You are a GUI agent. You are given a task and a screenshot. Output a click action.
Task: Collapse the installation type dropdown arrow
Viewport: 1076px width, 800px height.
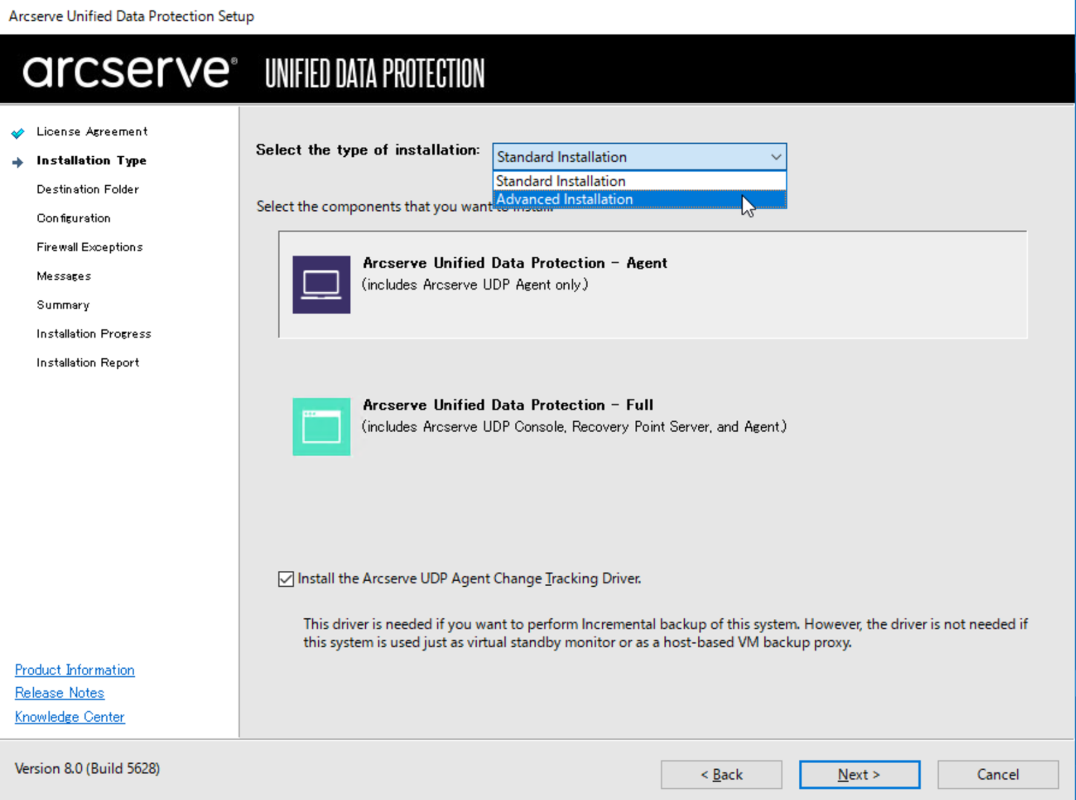(x=776, y=157)
